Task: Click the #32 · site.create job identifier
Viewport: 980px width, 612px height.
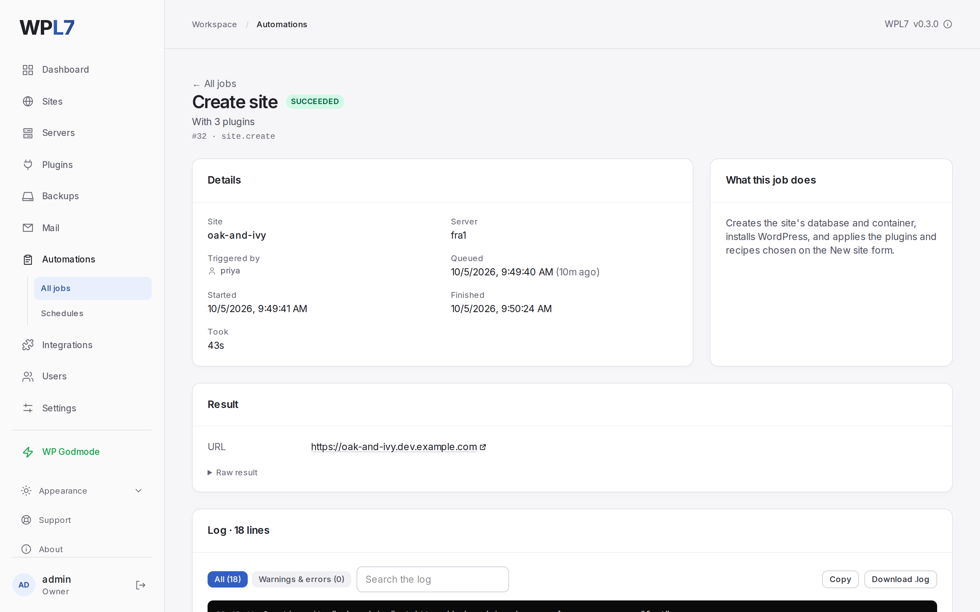Action: pyautogui.click(x=234, y=136)
